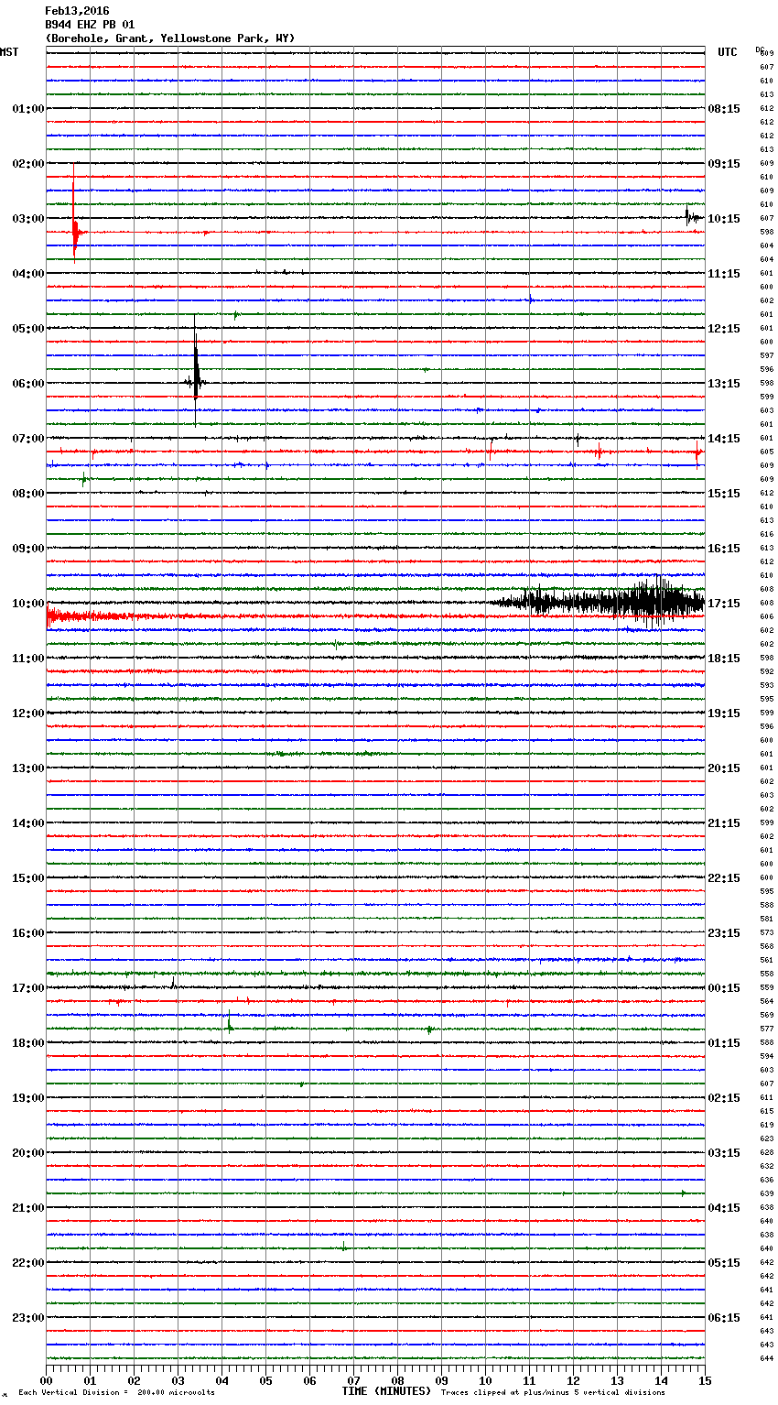Click the 01:15 UTC time label

[x=724, y=1043]
